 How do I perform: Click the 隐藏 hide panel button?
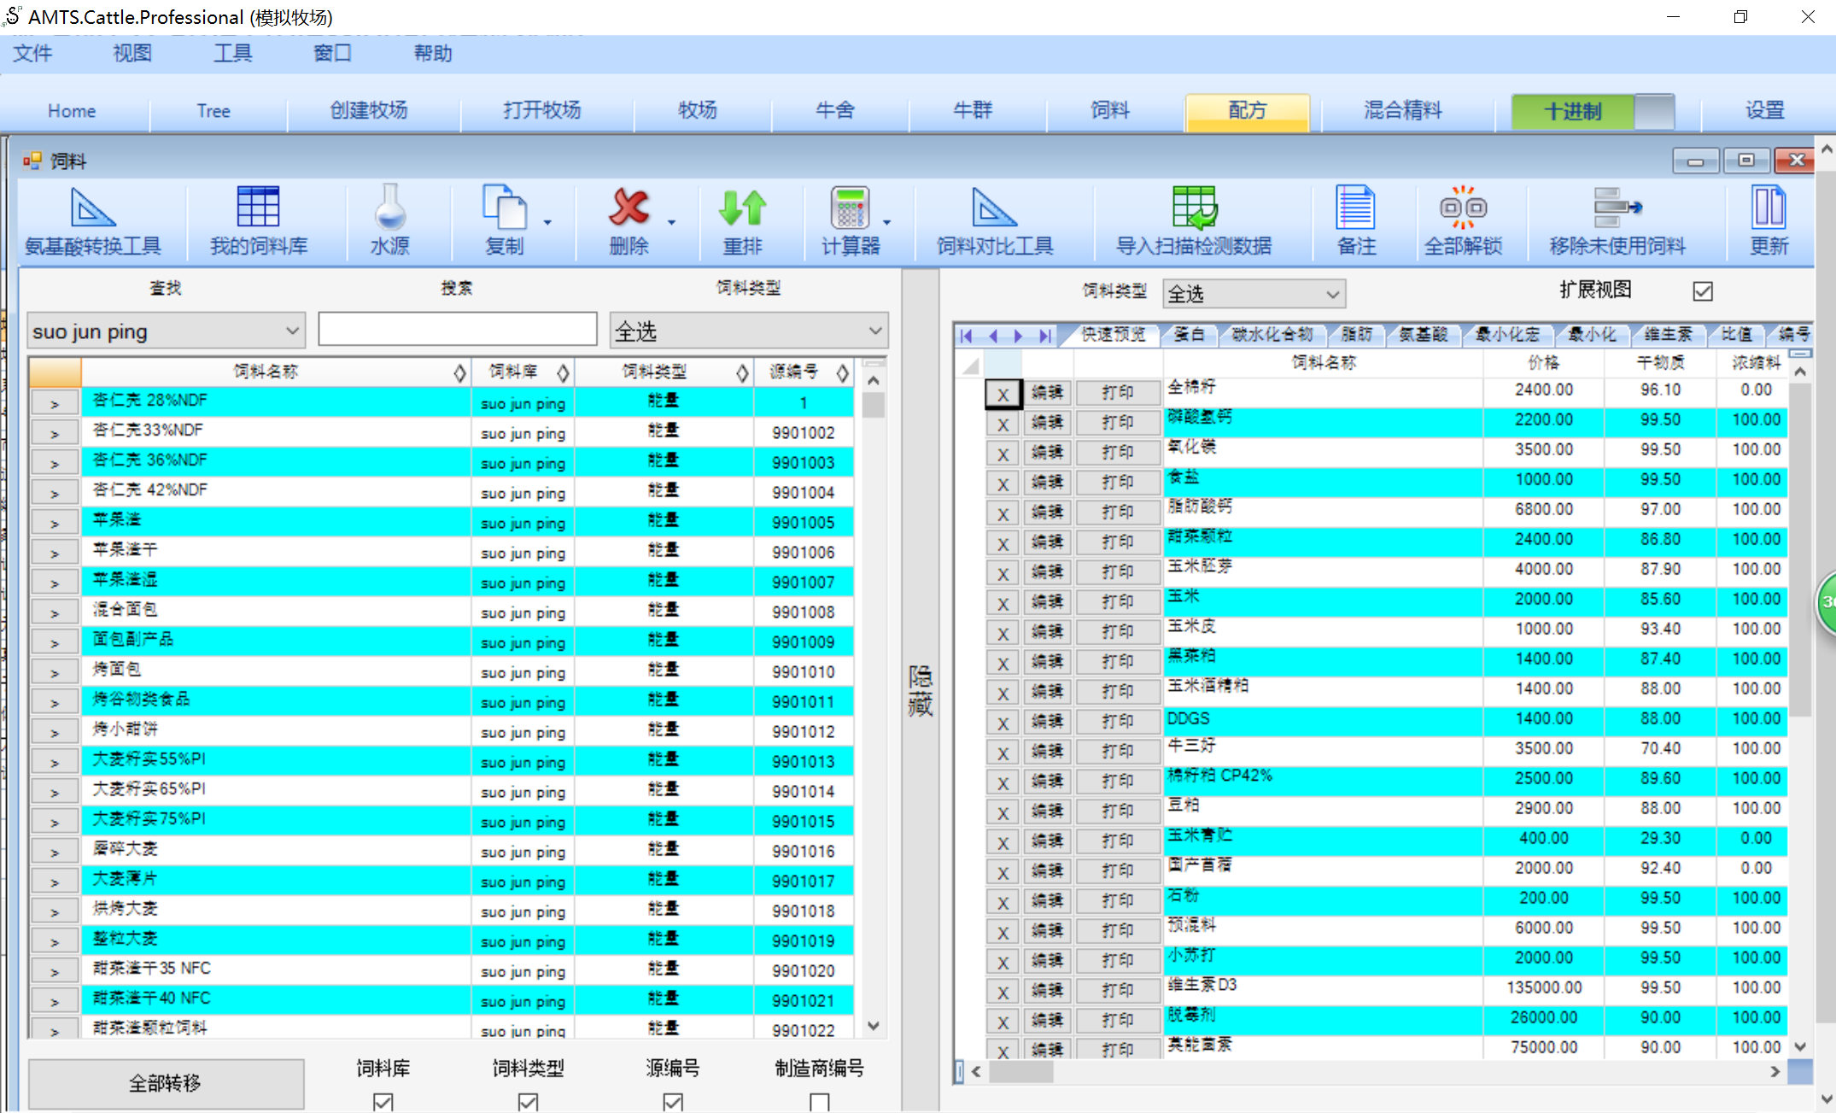pos(920,690)
